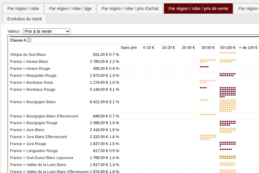Select the France > Bordeaux Rouge row label
Image resolution: width=259 pixels, height=173 pixels.
[x=33, y=90]
